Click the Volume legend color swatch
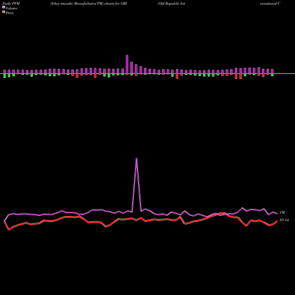The height and width of the screenshot is (295, 295). [4, 7]
